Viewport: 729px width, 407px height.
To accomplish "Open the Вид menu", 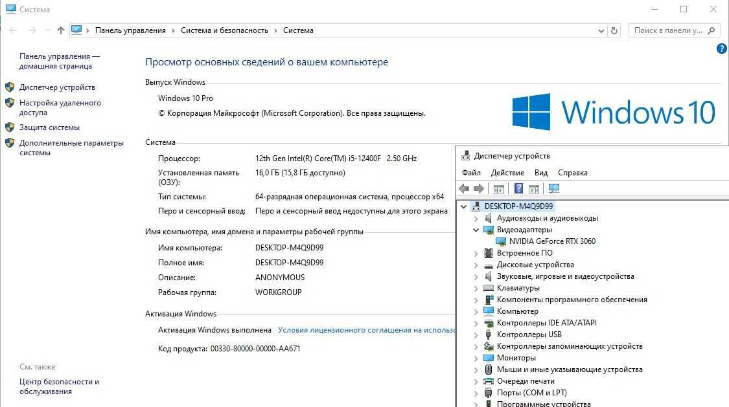I will [540, 173].
